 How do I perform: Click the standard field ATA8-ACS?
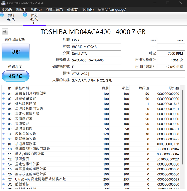tap(128, 74)
